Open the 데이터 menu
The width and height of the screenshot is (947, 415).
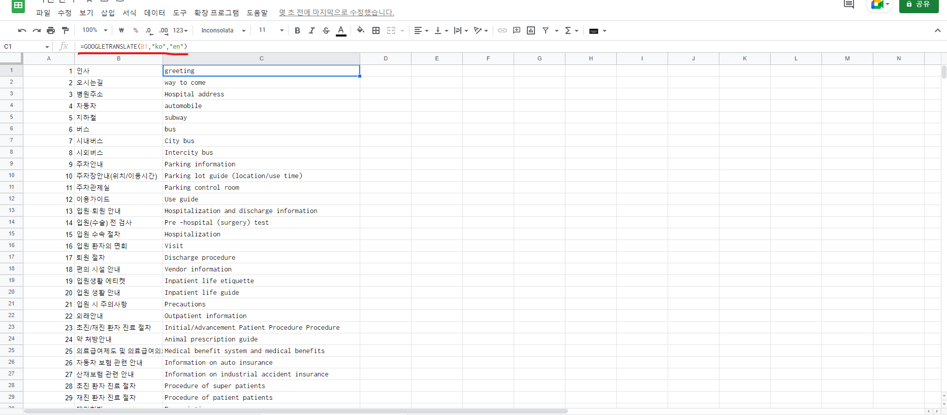coord(154,13)
